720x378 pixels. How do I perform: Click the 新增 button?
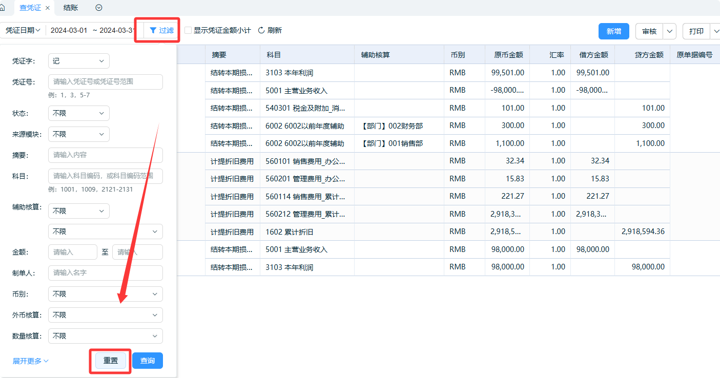click(613, 31)
